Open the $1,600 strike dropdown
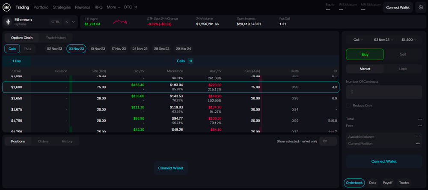 (409, 39)
